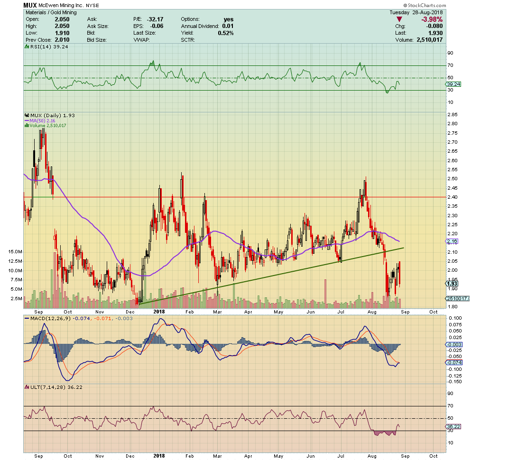517x460 pixels.
Task: Click the RSI(14) 39.24 legend text
Action: 49,47
